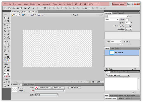Switch to Full Screen with Menus mode

click(6, 82)
